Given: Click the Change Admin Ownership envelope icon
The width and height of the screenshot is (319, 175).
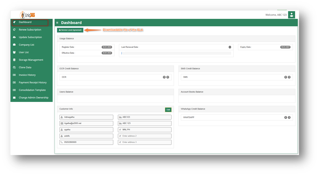Looking at the screenshot, I should click(14, 98).
